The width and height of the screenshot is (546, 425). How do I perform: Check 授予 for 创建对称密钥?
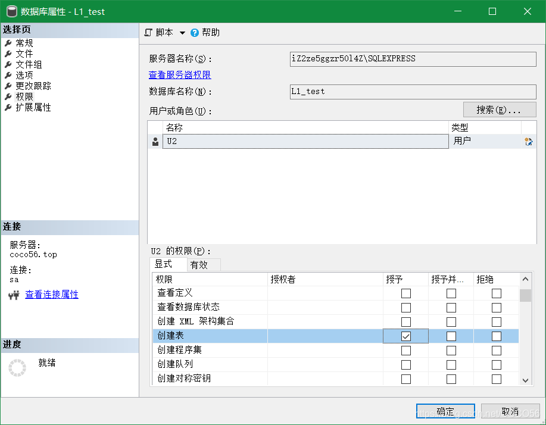click(x=406, y=379)
